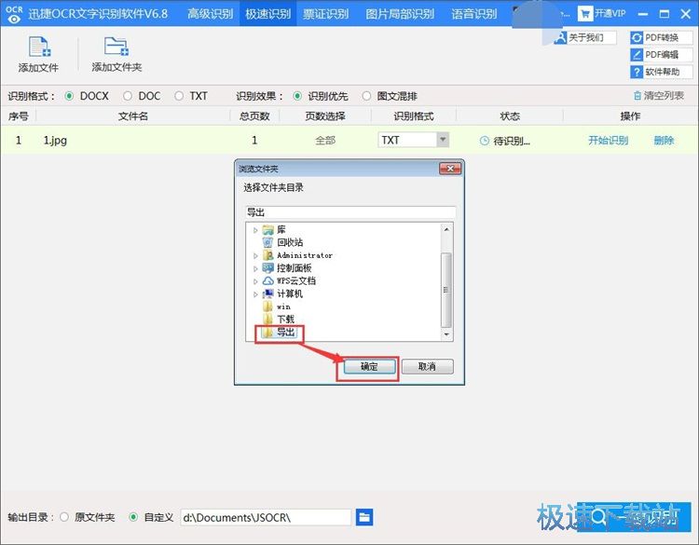This screenshot has height=545, width=699.
Task: Click the OCR eye logo icon
Action: [14, 14]
